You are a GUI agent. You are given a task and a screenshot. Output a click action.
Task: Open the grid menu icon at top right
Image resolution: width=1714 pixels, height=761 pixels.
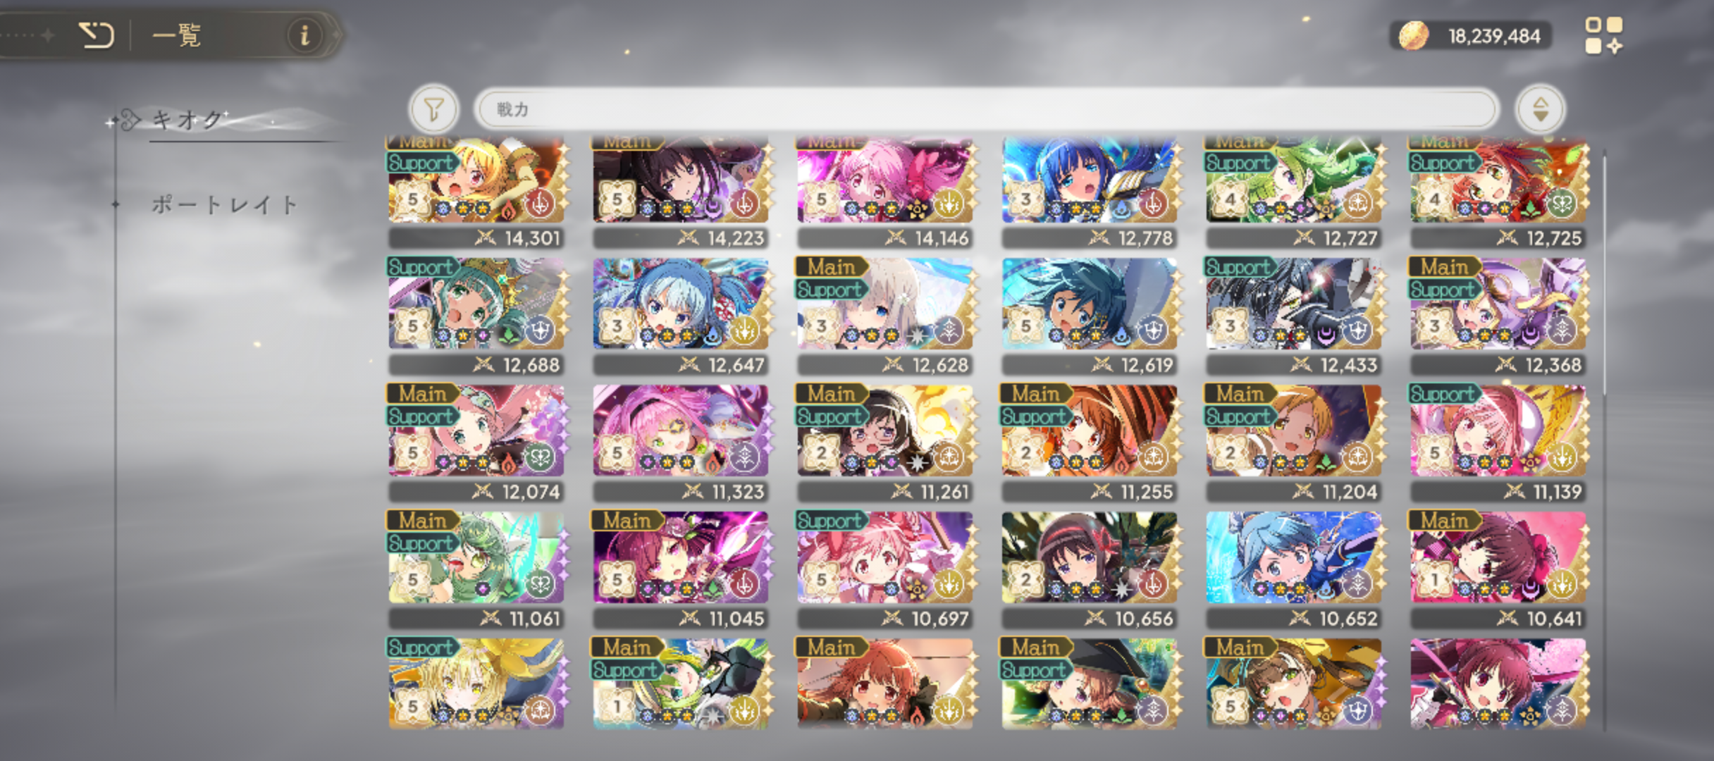click(x=1603, y=35)
